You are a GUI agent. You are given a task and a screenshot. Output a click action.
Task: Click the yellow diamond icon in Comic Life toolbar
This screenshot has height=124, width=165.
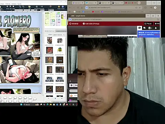[x=59, y=7]
